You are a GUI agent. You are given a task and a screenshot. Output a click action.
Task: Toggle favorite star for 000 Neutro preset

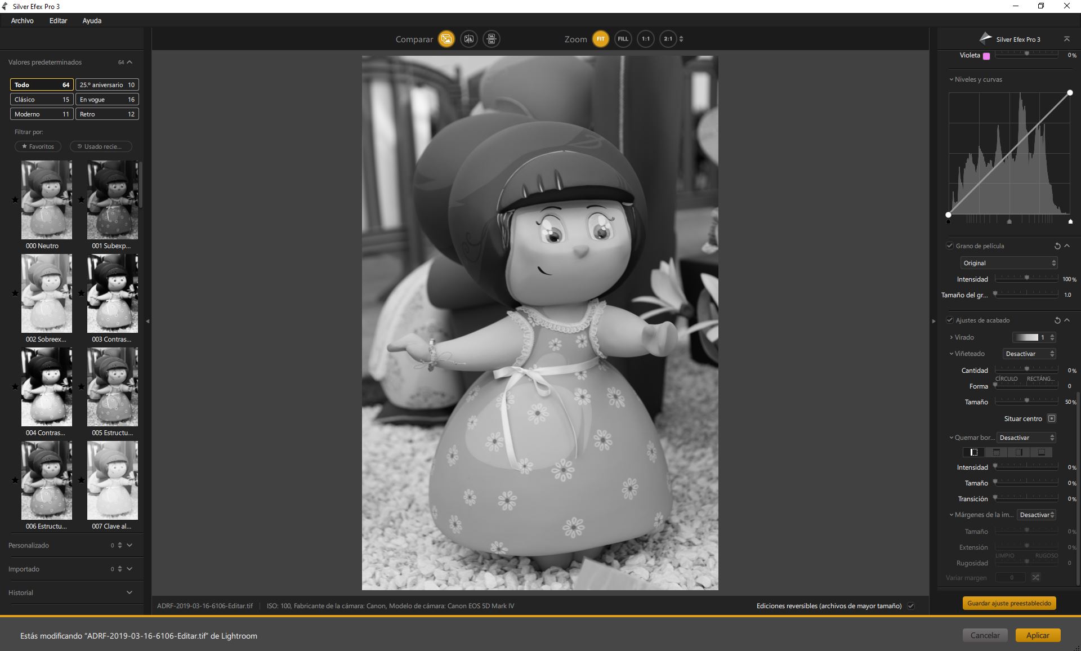pos(15,199)
